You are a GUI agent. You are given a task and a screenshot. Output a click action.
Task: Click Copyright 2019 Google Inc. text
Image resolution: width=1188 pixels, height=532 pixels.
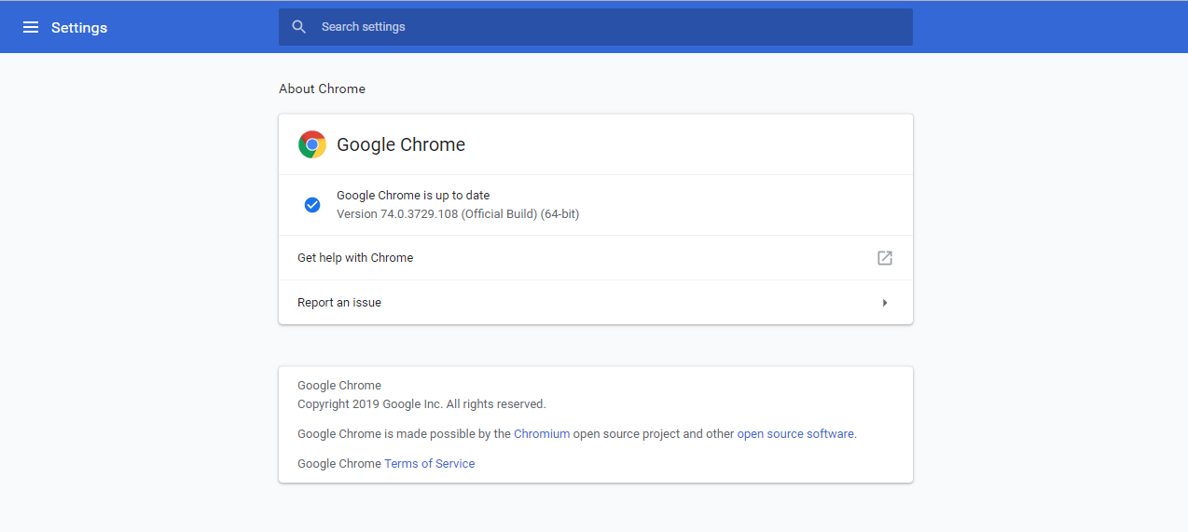click(x=421, y=404)
